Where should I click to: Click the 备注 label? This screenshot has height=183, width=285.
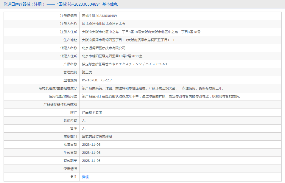74,128
